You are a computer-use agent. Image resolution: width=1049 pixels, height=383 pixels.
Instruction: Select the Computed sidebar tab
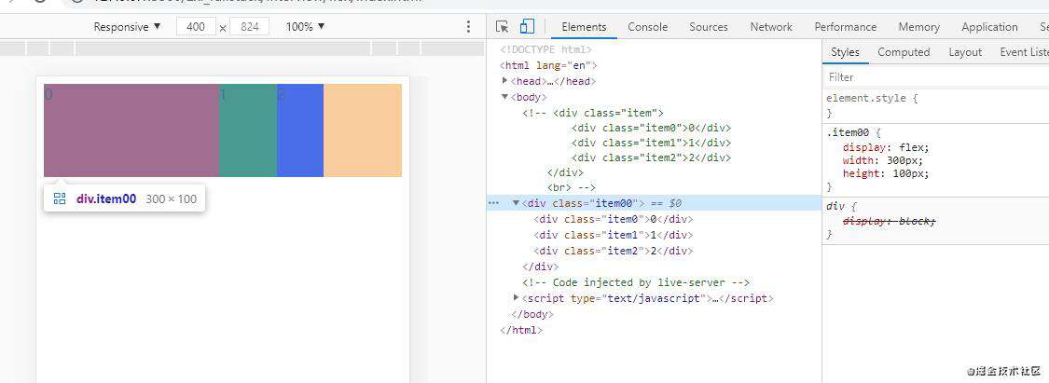[904, 52]
